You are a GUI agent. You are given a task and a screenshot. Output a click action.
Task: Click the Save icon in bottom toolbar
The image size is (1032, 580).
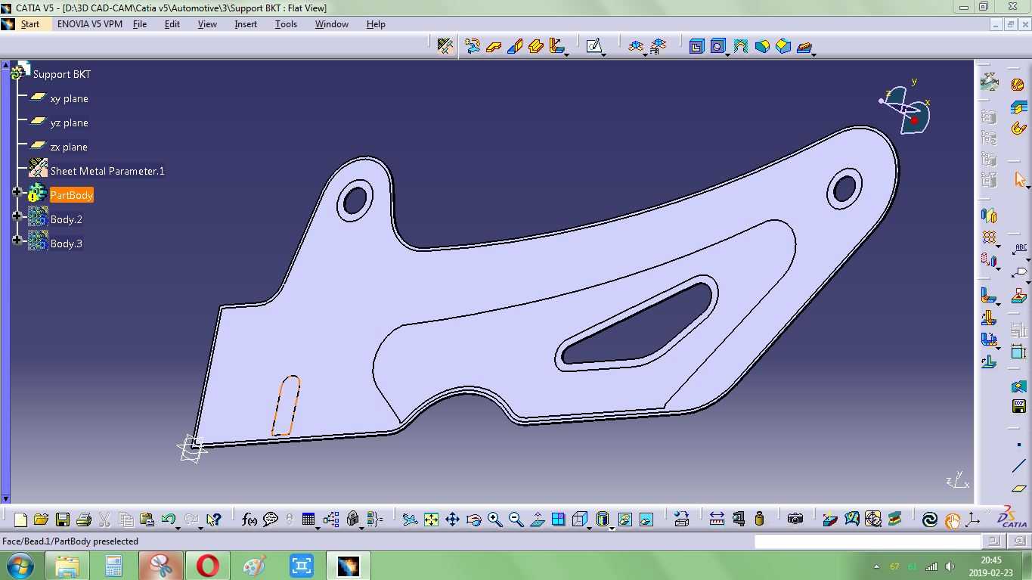point(63,520)
